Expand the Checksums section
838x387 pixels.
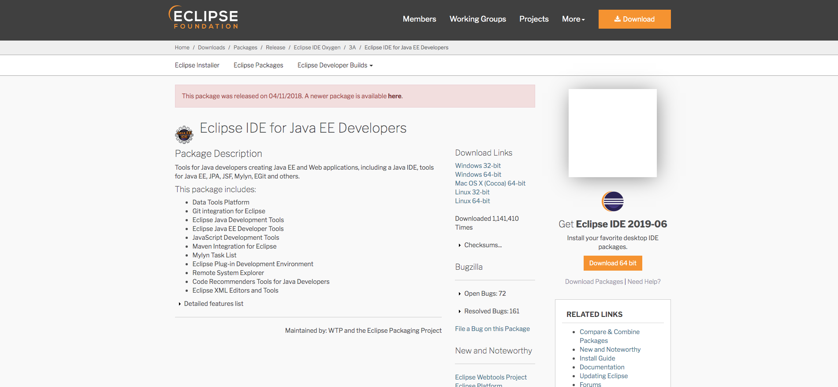coord(483,245)
